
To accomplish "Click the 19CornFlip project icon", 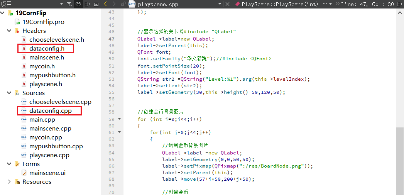I will tap(10, 13).
